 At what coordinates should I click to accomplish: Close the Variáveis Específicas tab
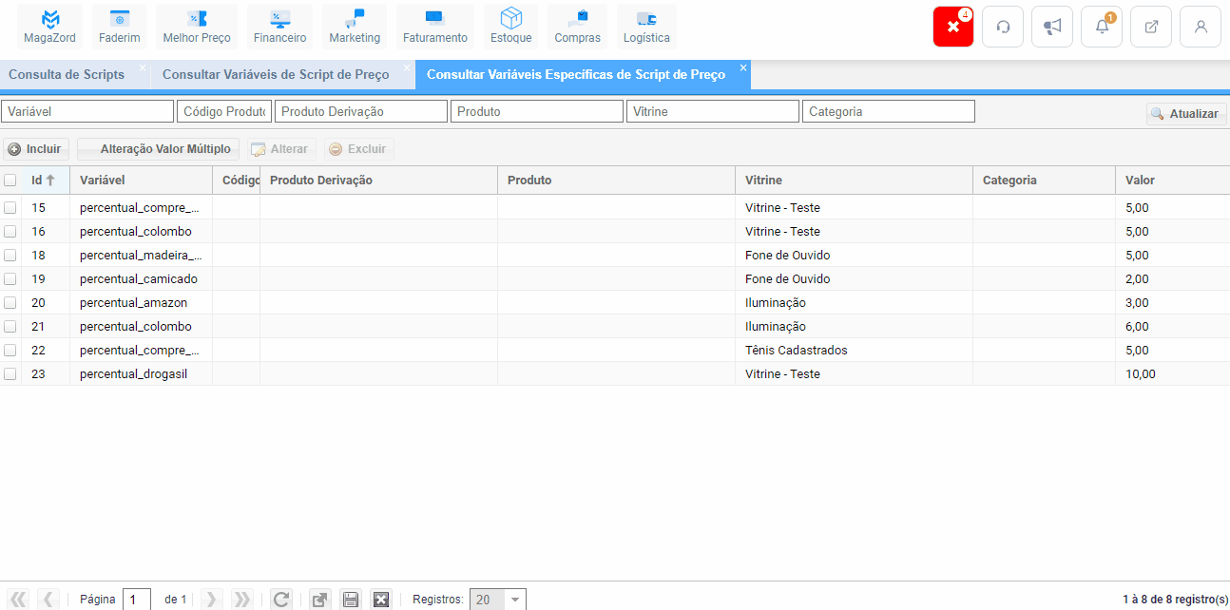point(743,67)
